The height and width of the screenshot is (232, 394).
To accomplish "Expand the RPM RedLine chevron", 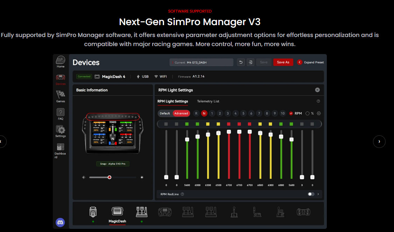I will 318,194.
